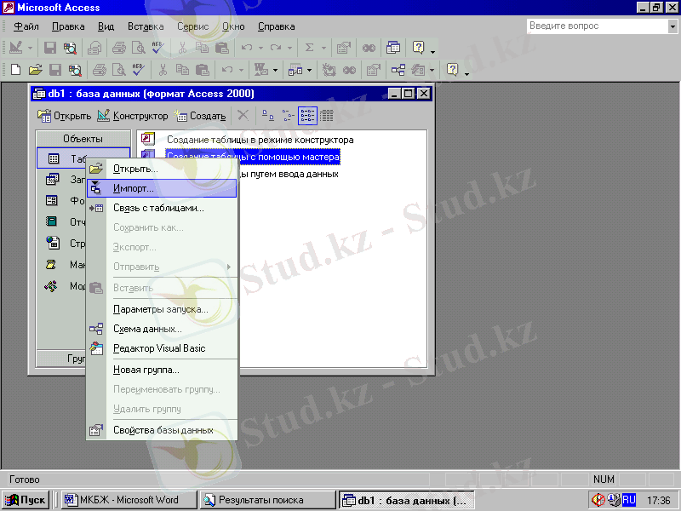Open the Вставка menu
681x511 pixels.
(x=146, y=27)
